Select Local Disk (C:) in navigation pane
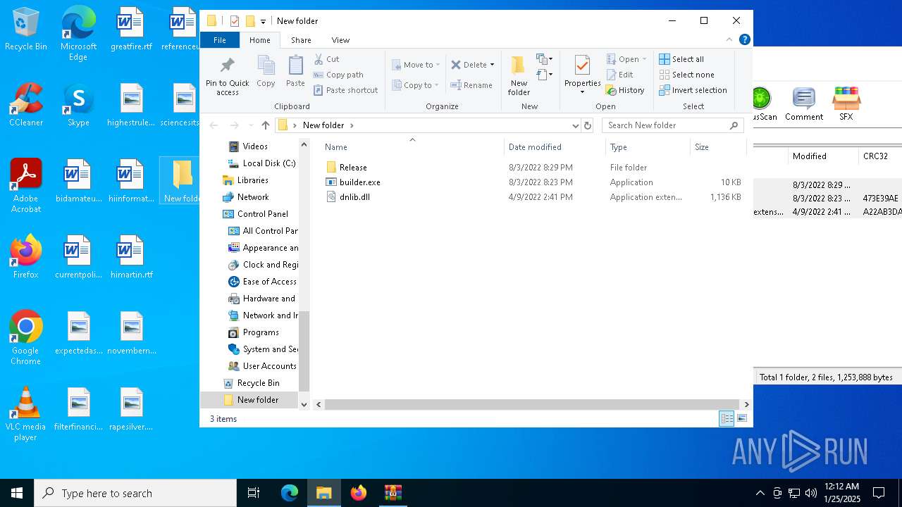This screenshot has height=507, width=902. 261,163
